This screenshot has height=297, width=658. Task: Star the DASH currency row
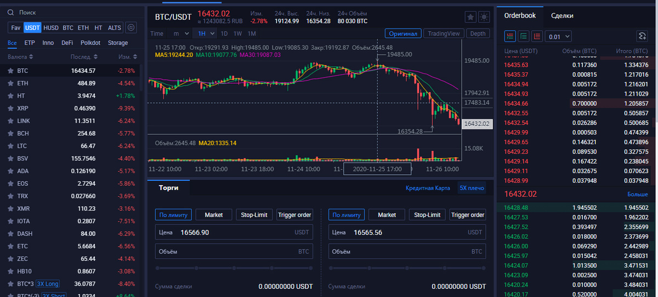pos(10,233)
